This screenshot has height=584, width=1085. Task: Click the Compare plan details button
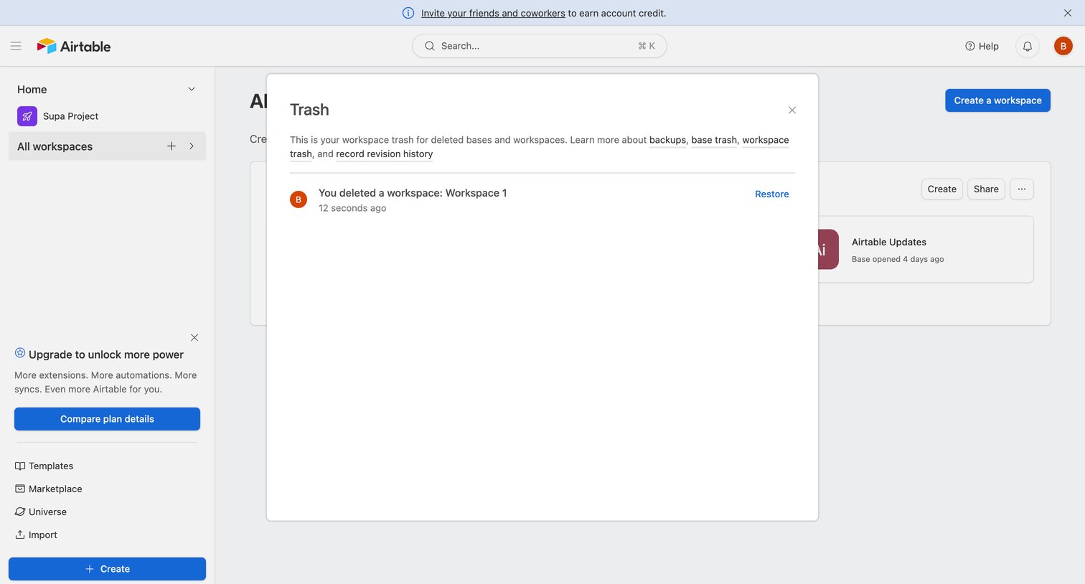point(107,419)
